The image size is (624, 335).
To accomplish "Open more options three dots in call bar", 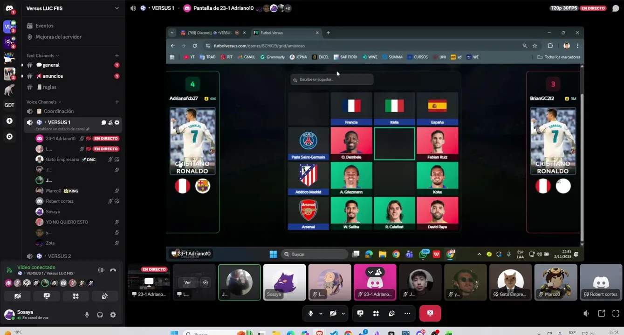I will pyautogui.click(x=407, y=314).
